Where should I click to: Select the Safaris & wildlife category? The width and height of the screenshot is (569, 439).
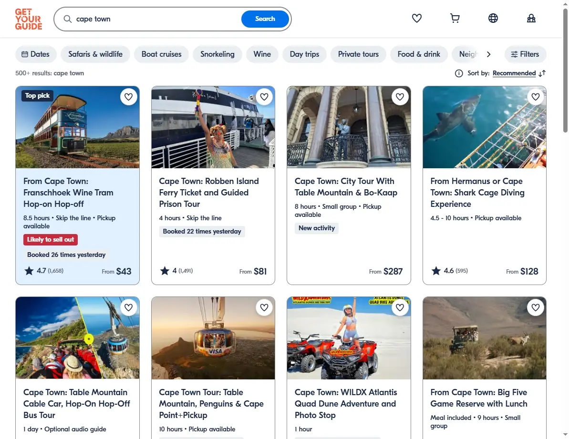[95, 54]
